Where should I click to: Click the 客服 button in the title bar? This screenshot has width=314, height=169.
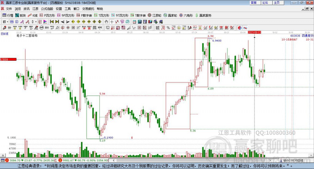(x=255, y=2)
